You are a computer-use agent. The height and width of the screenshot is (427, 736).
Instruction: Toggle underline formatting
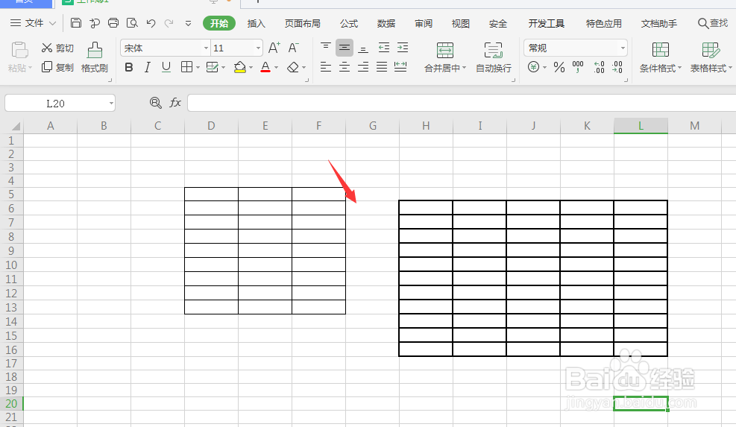click(166, 68)
